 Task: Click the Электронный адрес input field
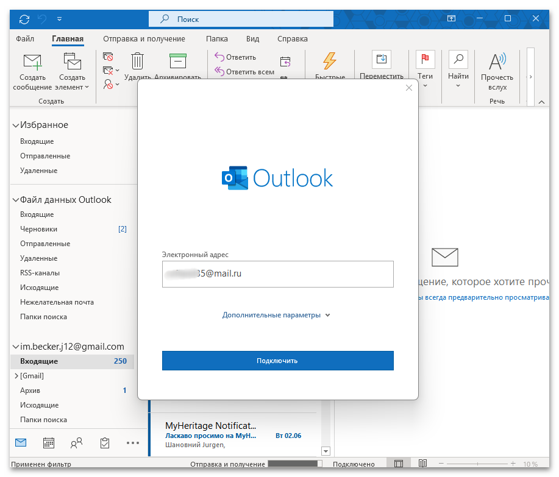(x=278, y=274)
